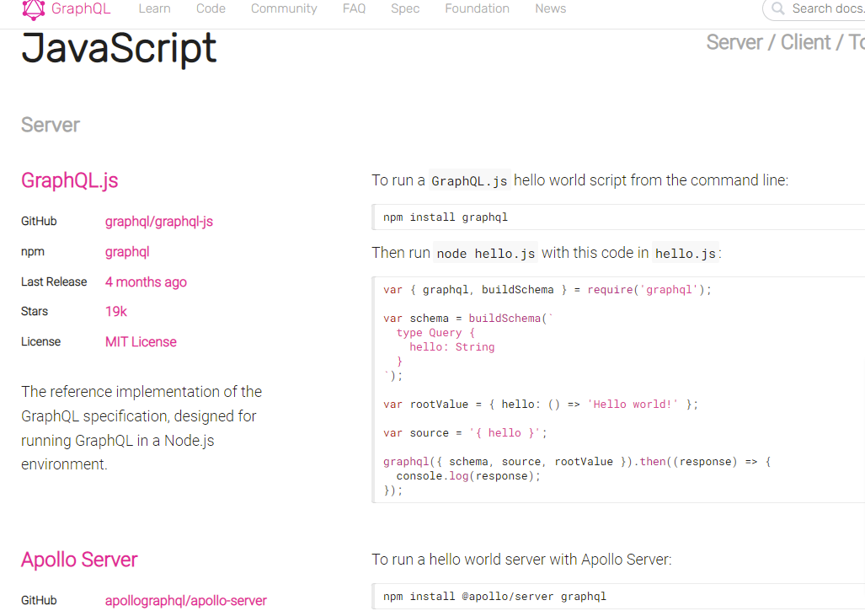The image size is (865, 611).
Task: Click the GraphQL logo icon
Action: (x=34, y=8)
